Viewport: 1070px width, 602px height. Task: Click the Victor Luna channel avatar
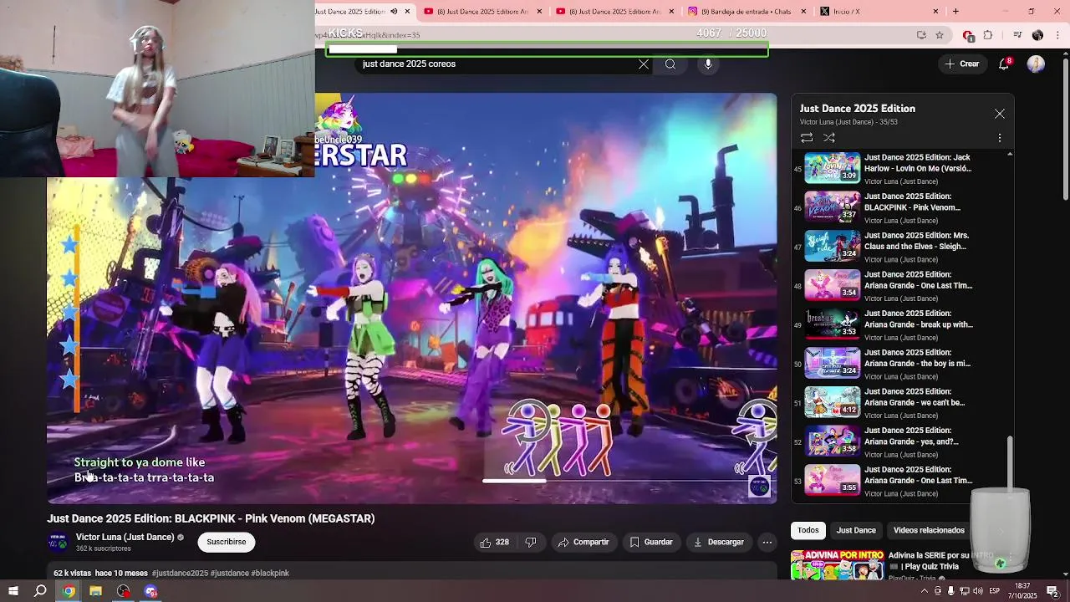point(58,543)
